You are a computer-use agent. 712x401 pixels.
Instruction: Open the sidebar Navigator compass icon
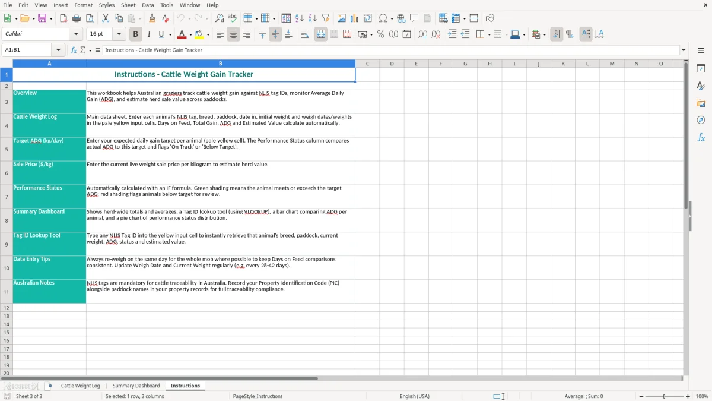pyautogui.click(x=701, y=120)
